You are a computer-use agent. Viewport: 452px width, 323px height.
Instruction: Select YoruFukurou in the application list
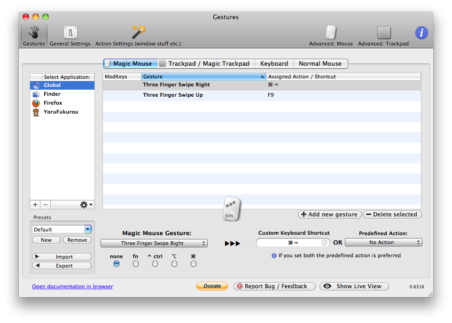62,112
